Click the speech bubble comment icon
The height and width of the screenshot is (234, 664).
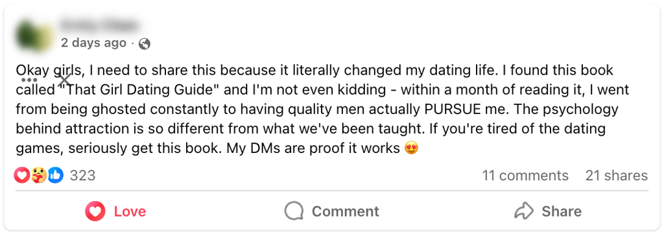pyautogui.click(x=294, y=211)
